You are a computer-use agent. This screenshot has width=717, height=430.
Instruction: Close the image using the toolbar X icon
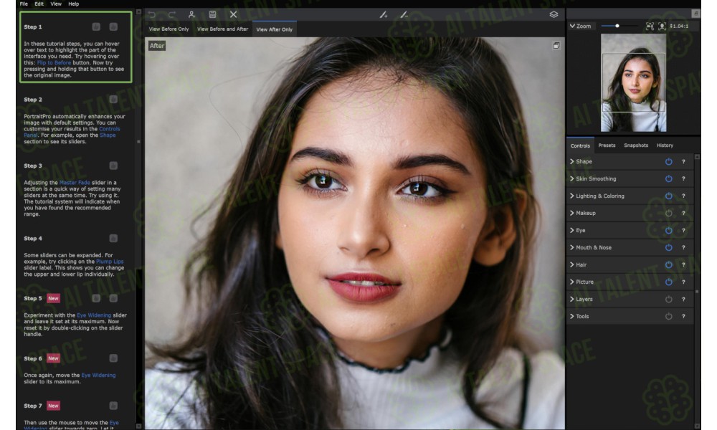click(x=233, y=14)
